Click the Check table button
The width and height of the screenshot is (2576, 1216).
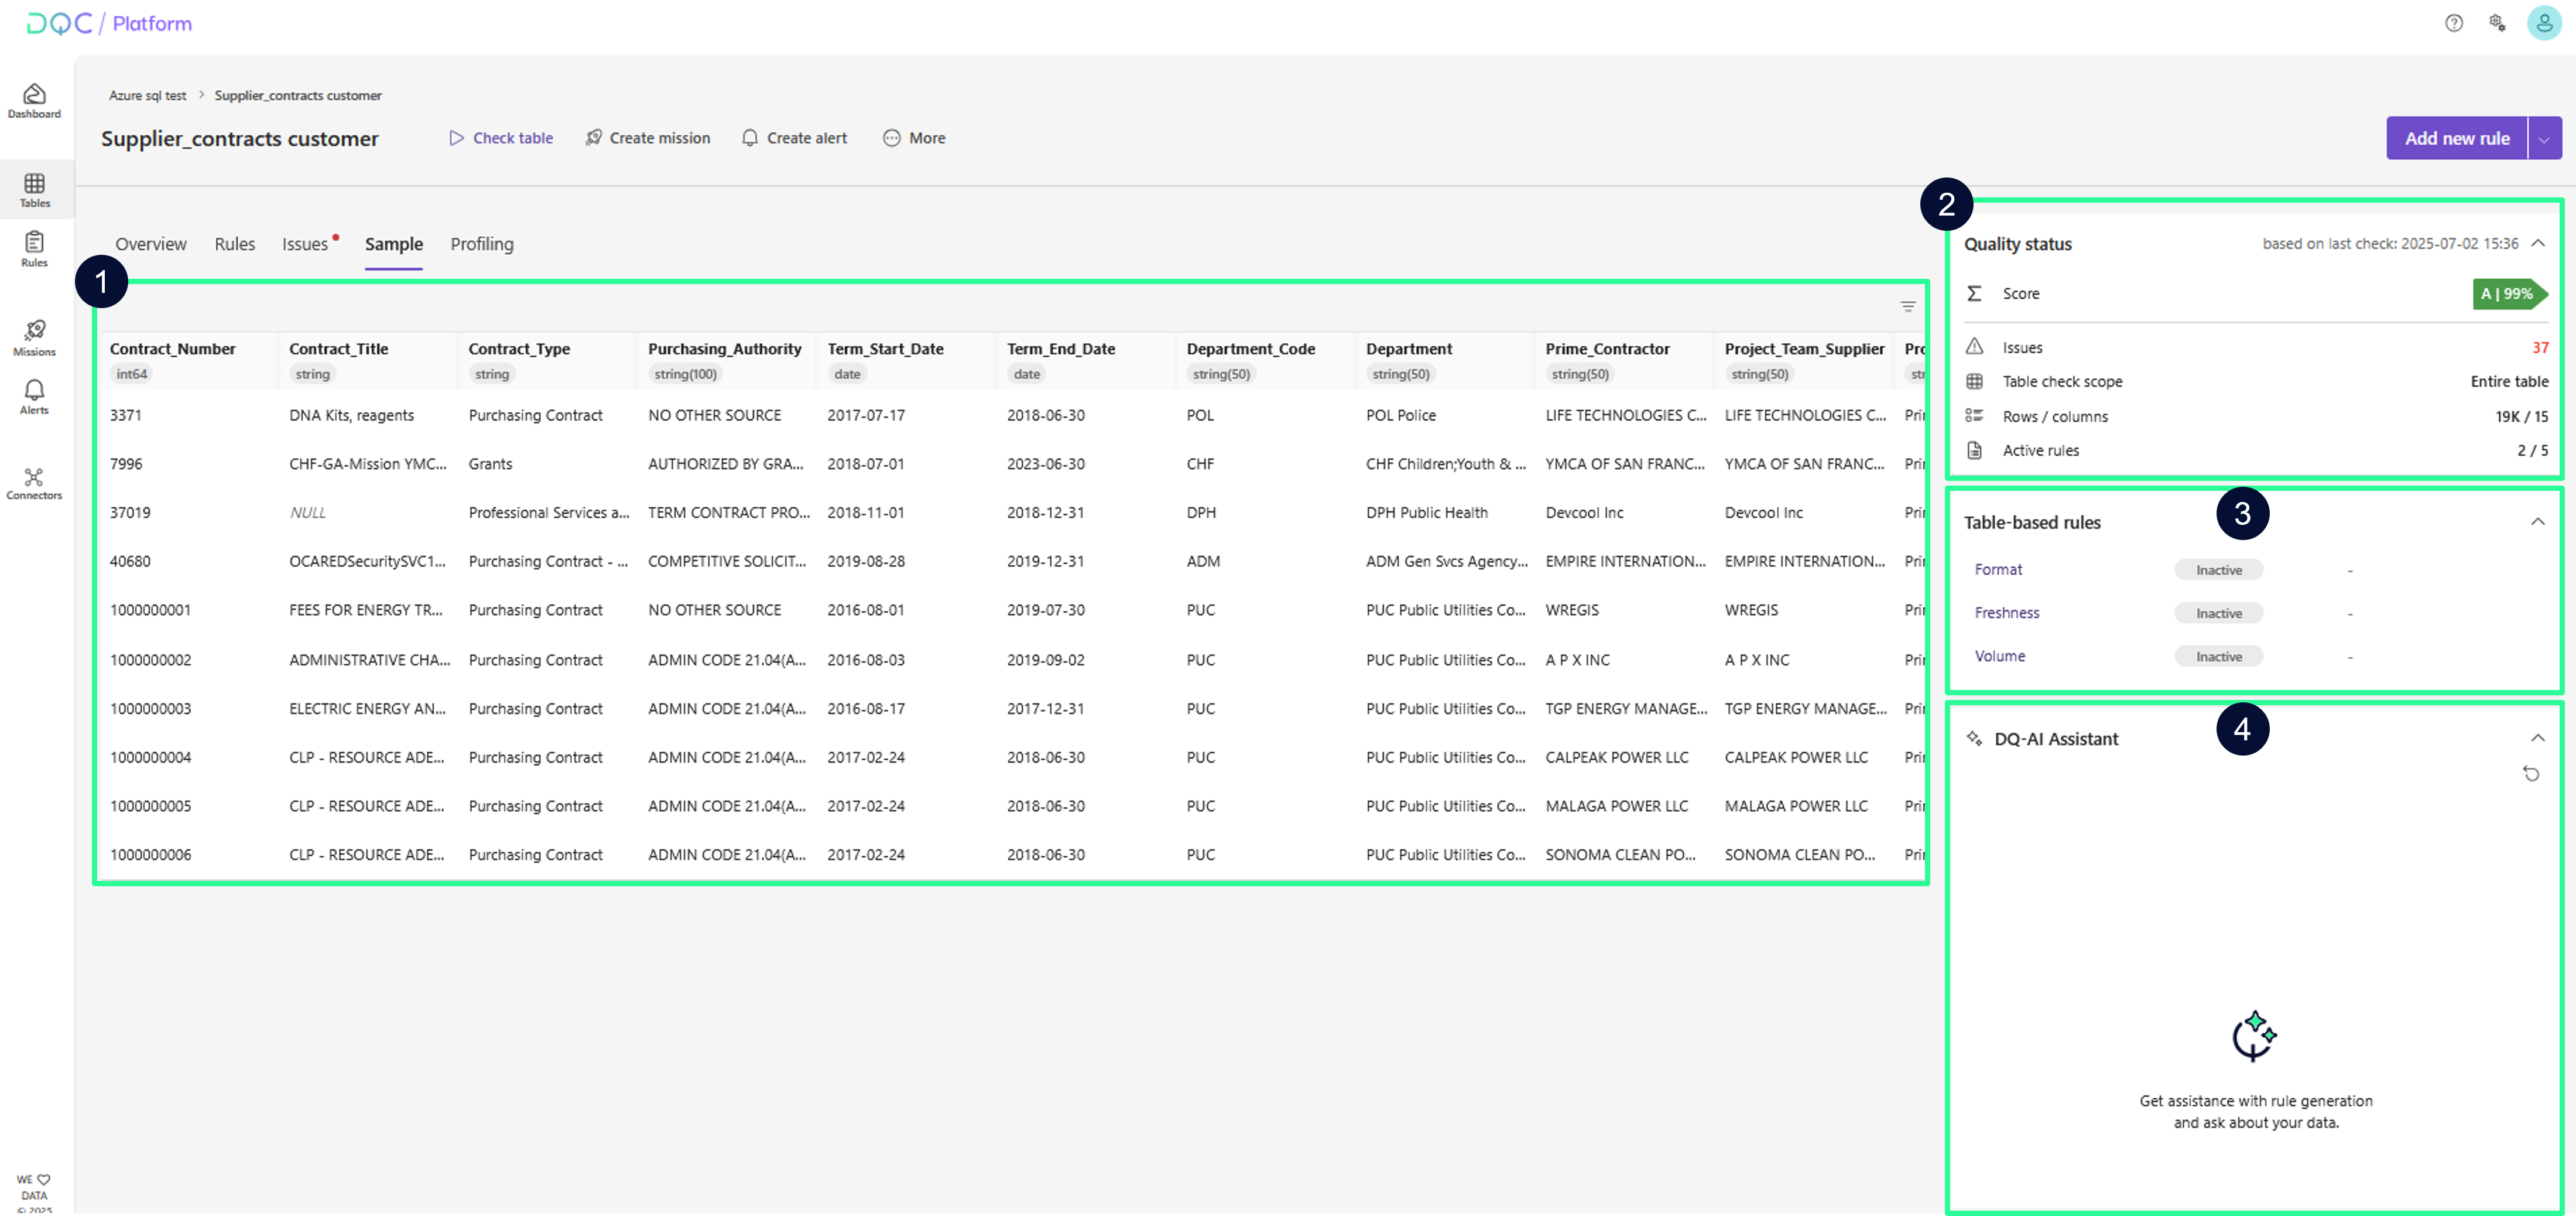coord(500,138)
